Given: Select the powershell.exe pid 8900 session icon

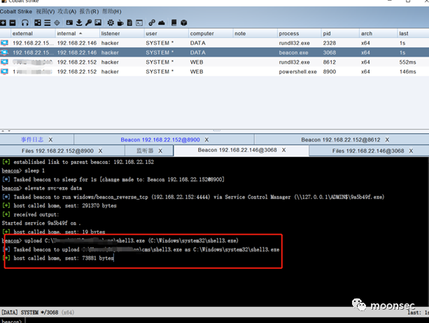Looking at the screenshot, I should 4,71.
